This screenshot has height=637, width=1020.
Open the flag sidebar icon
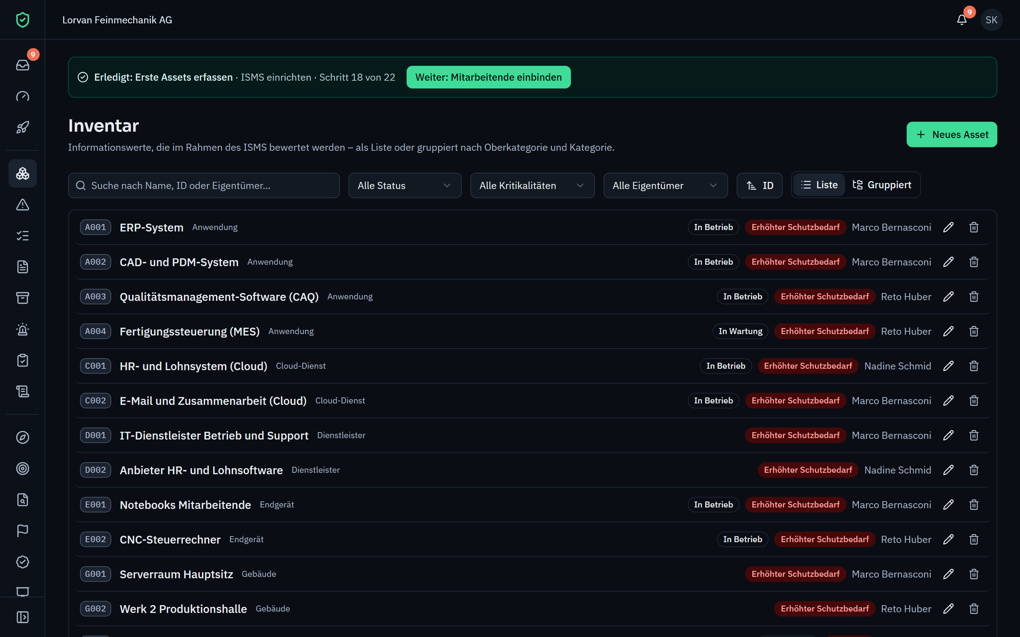pos(22,531)
